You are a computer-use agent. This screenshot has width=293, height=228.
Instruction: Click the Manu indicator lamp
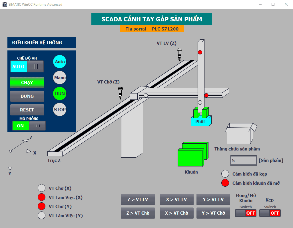pyautogui.click(x=60, y=78)
